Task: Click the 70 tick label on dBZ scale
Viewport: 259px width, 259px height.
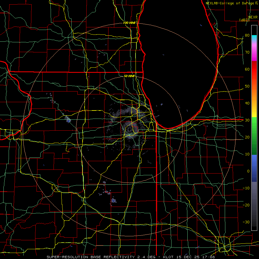Action: [x=247, y=52]
